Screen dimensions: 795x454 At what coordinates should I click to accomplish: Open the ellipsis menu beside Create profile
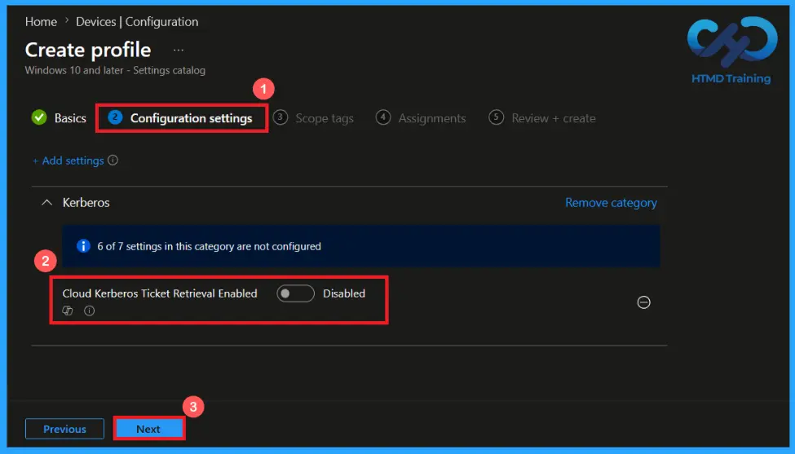point(179,51)
